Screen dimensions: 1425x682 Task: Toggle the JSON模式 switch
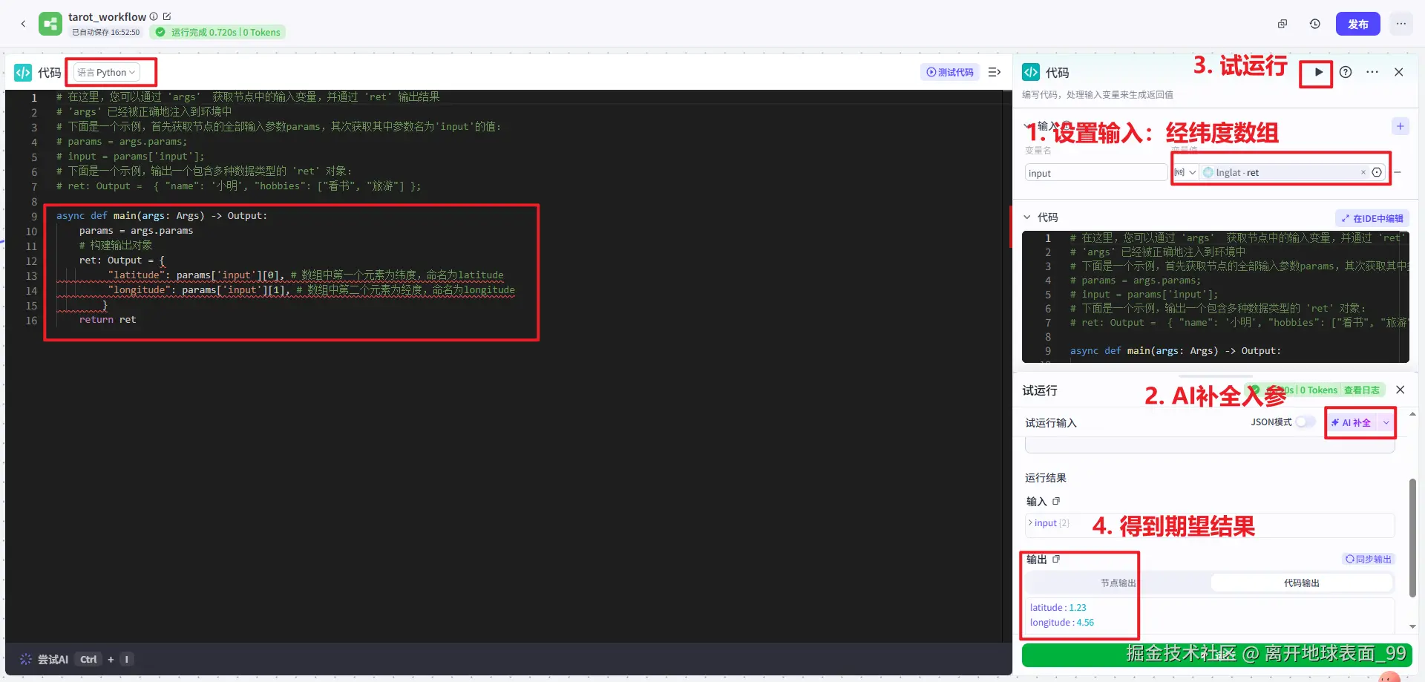coord(1306,422)
